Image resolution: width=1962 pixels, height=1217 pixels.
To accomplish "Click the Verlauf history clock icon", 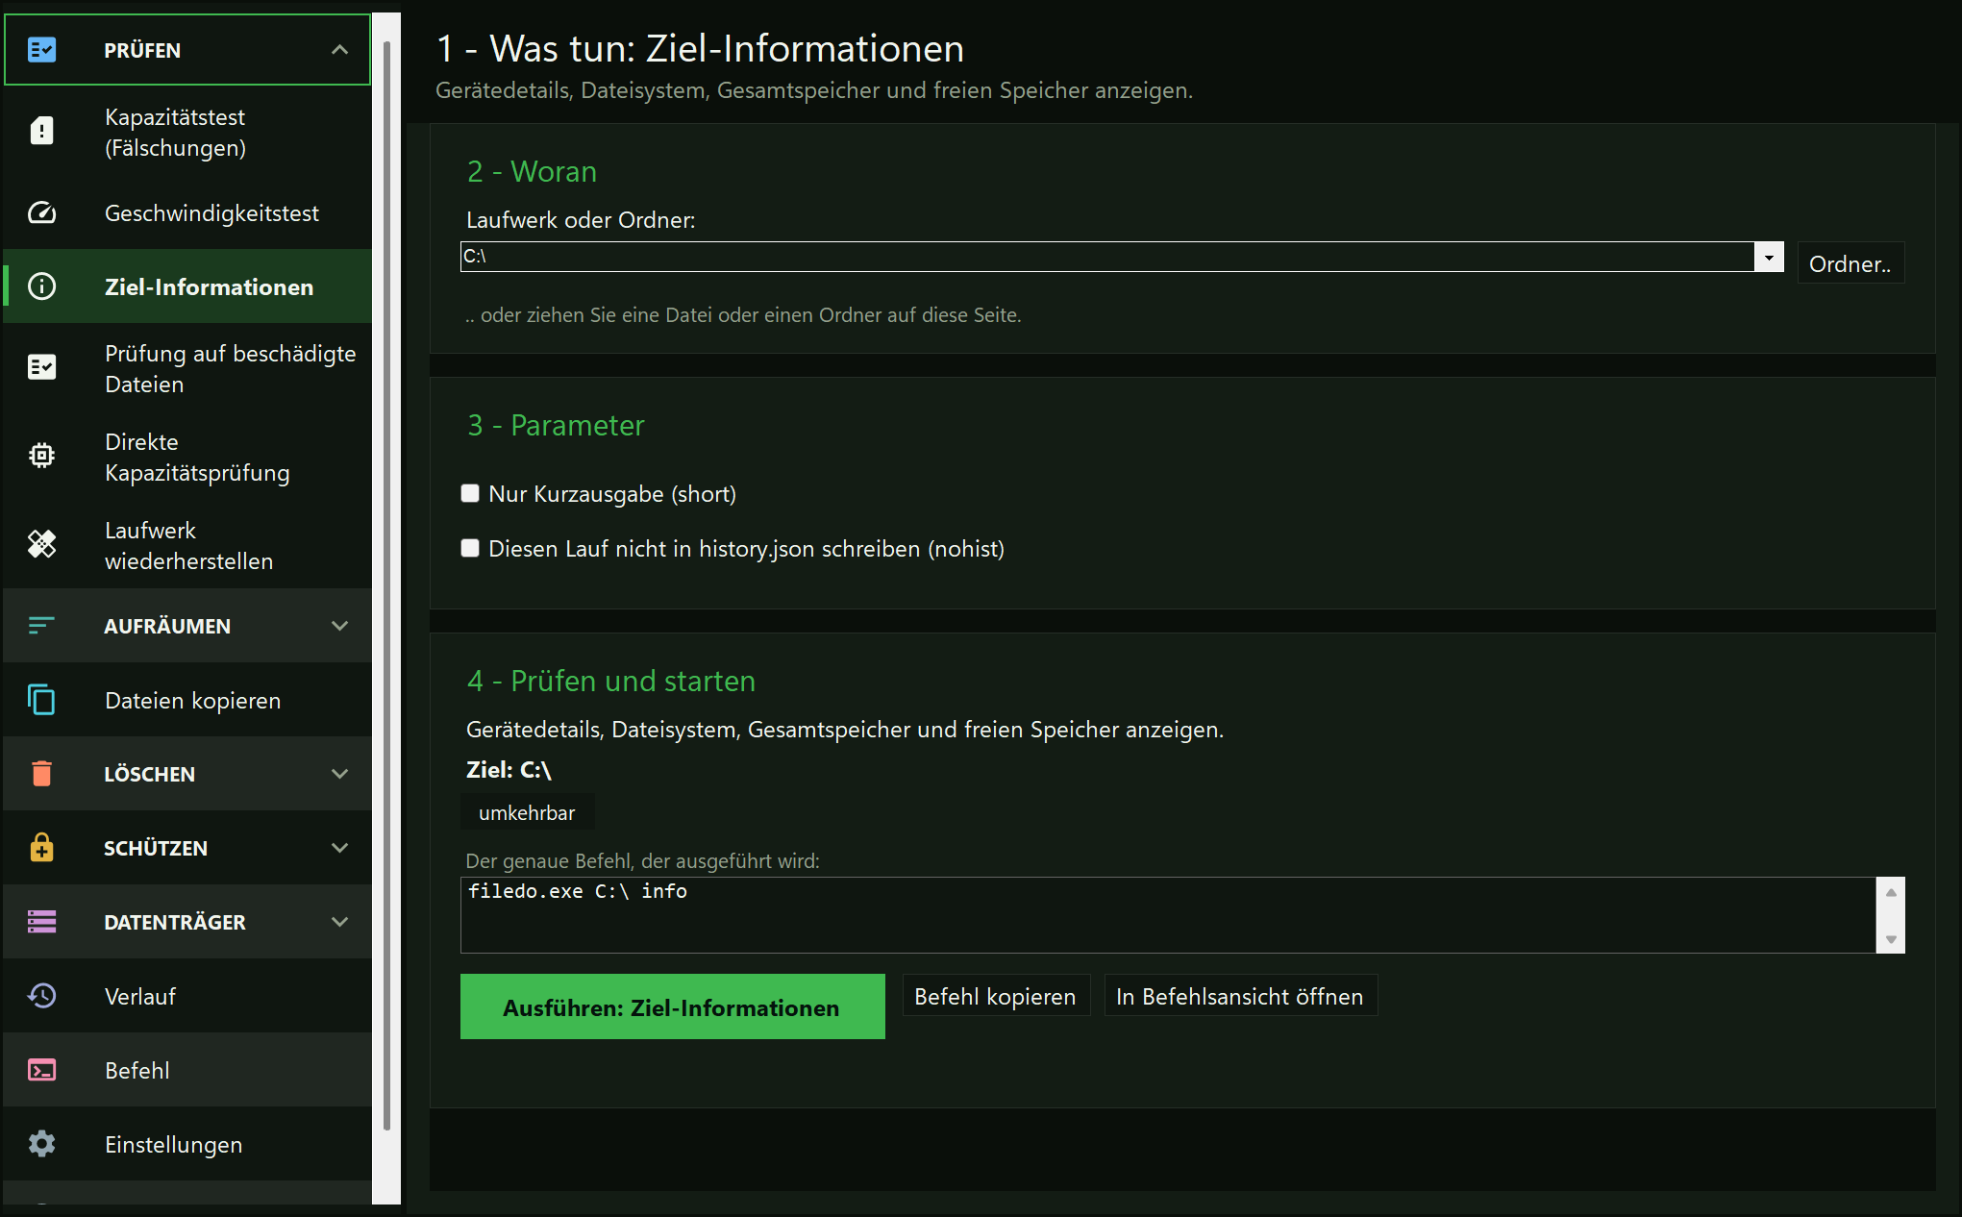I will click(41, 996).
